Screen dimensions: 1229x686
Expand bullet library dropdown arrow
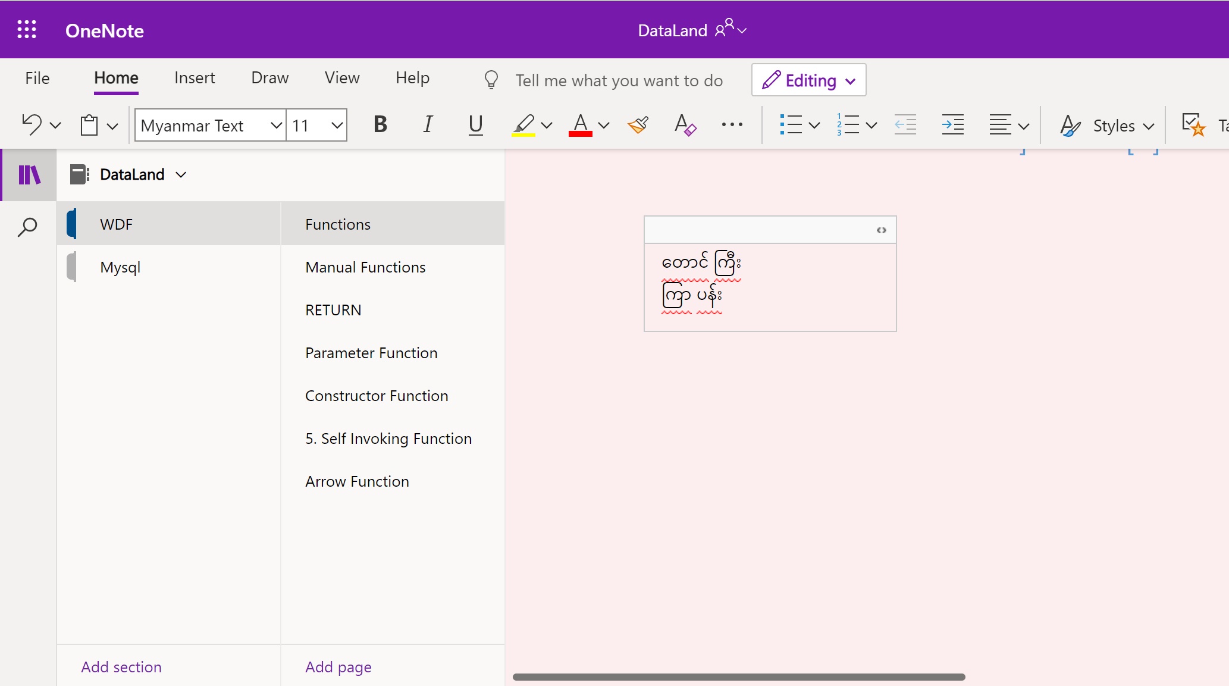(814, 126)
